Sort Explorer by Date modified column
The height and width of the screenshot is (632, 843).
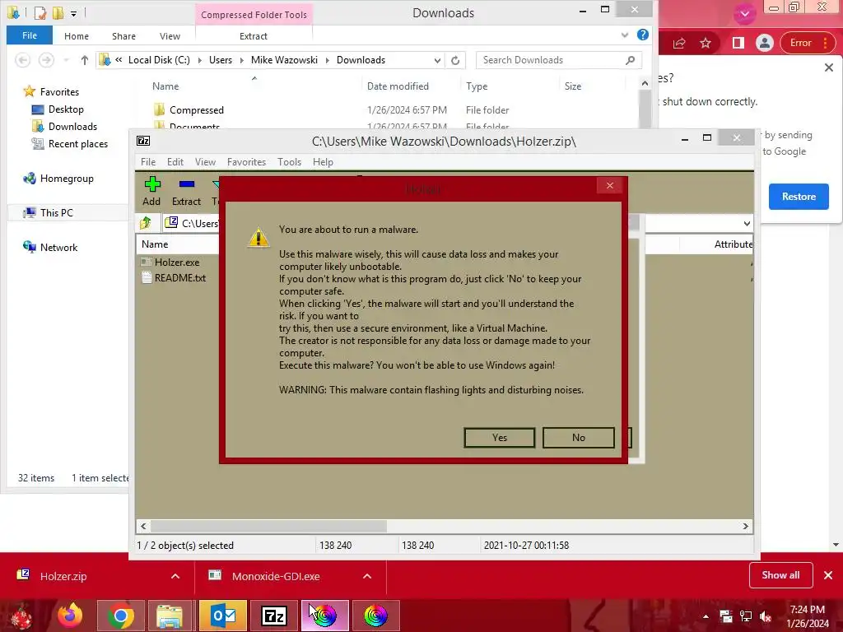click(x=398, y=86)
